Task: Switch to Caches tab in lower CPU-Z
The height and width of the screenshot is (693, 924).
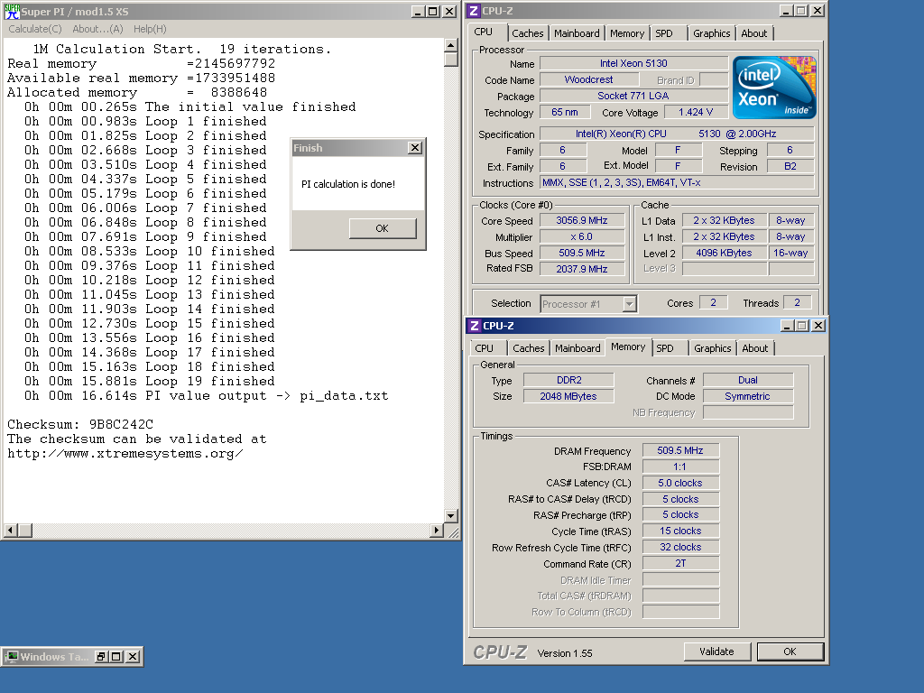Action: tap(529, 348)
